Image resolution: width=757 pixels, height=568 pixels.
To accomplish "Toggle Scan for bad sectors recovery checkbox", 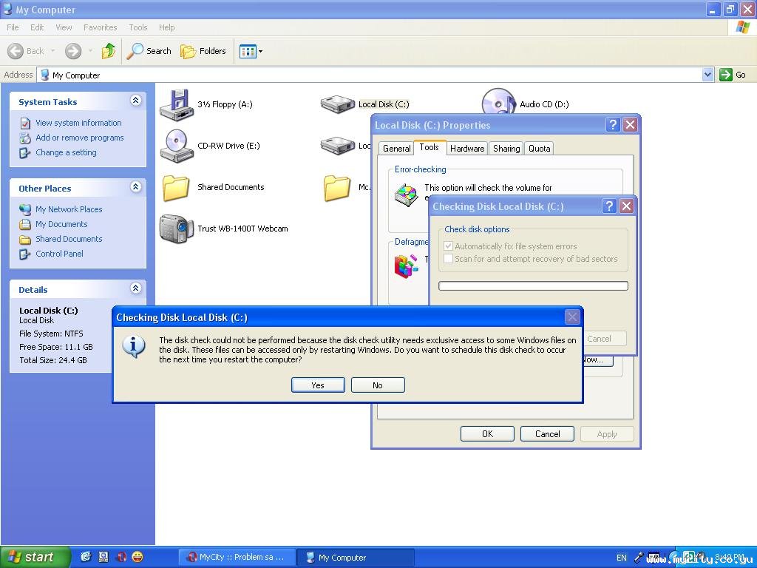I will pyautogui.click(x=448, y=258).
